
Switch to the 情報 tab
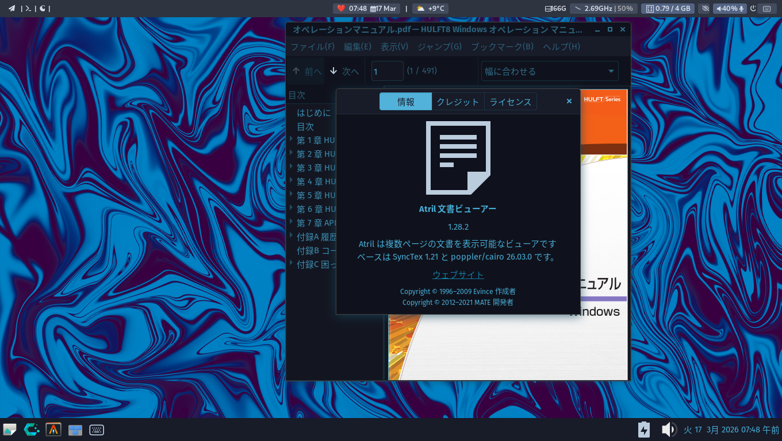point(405,102)
